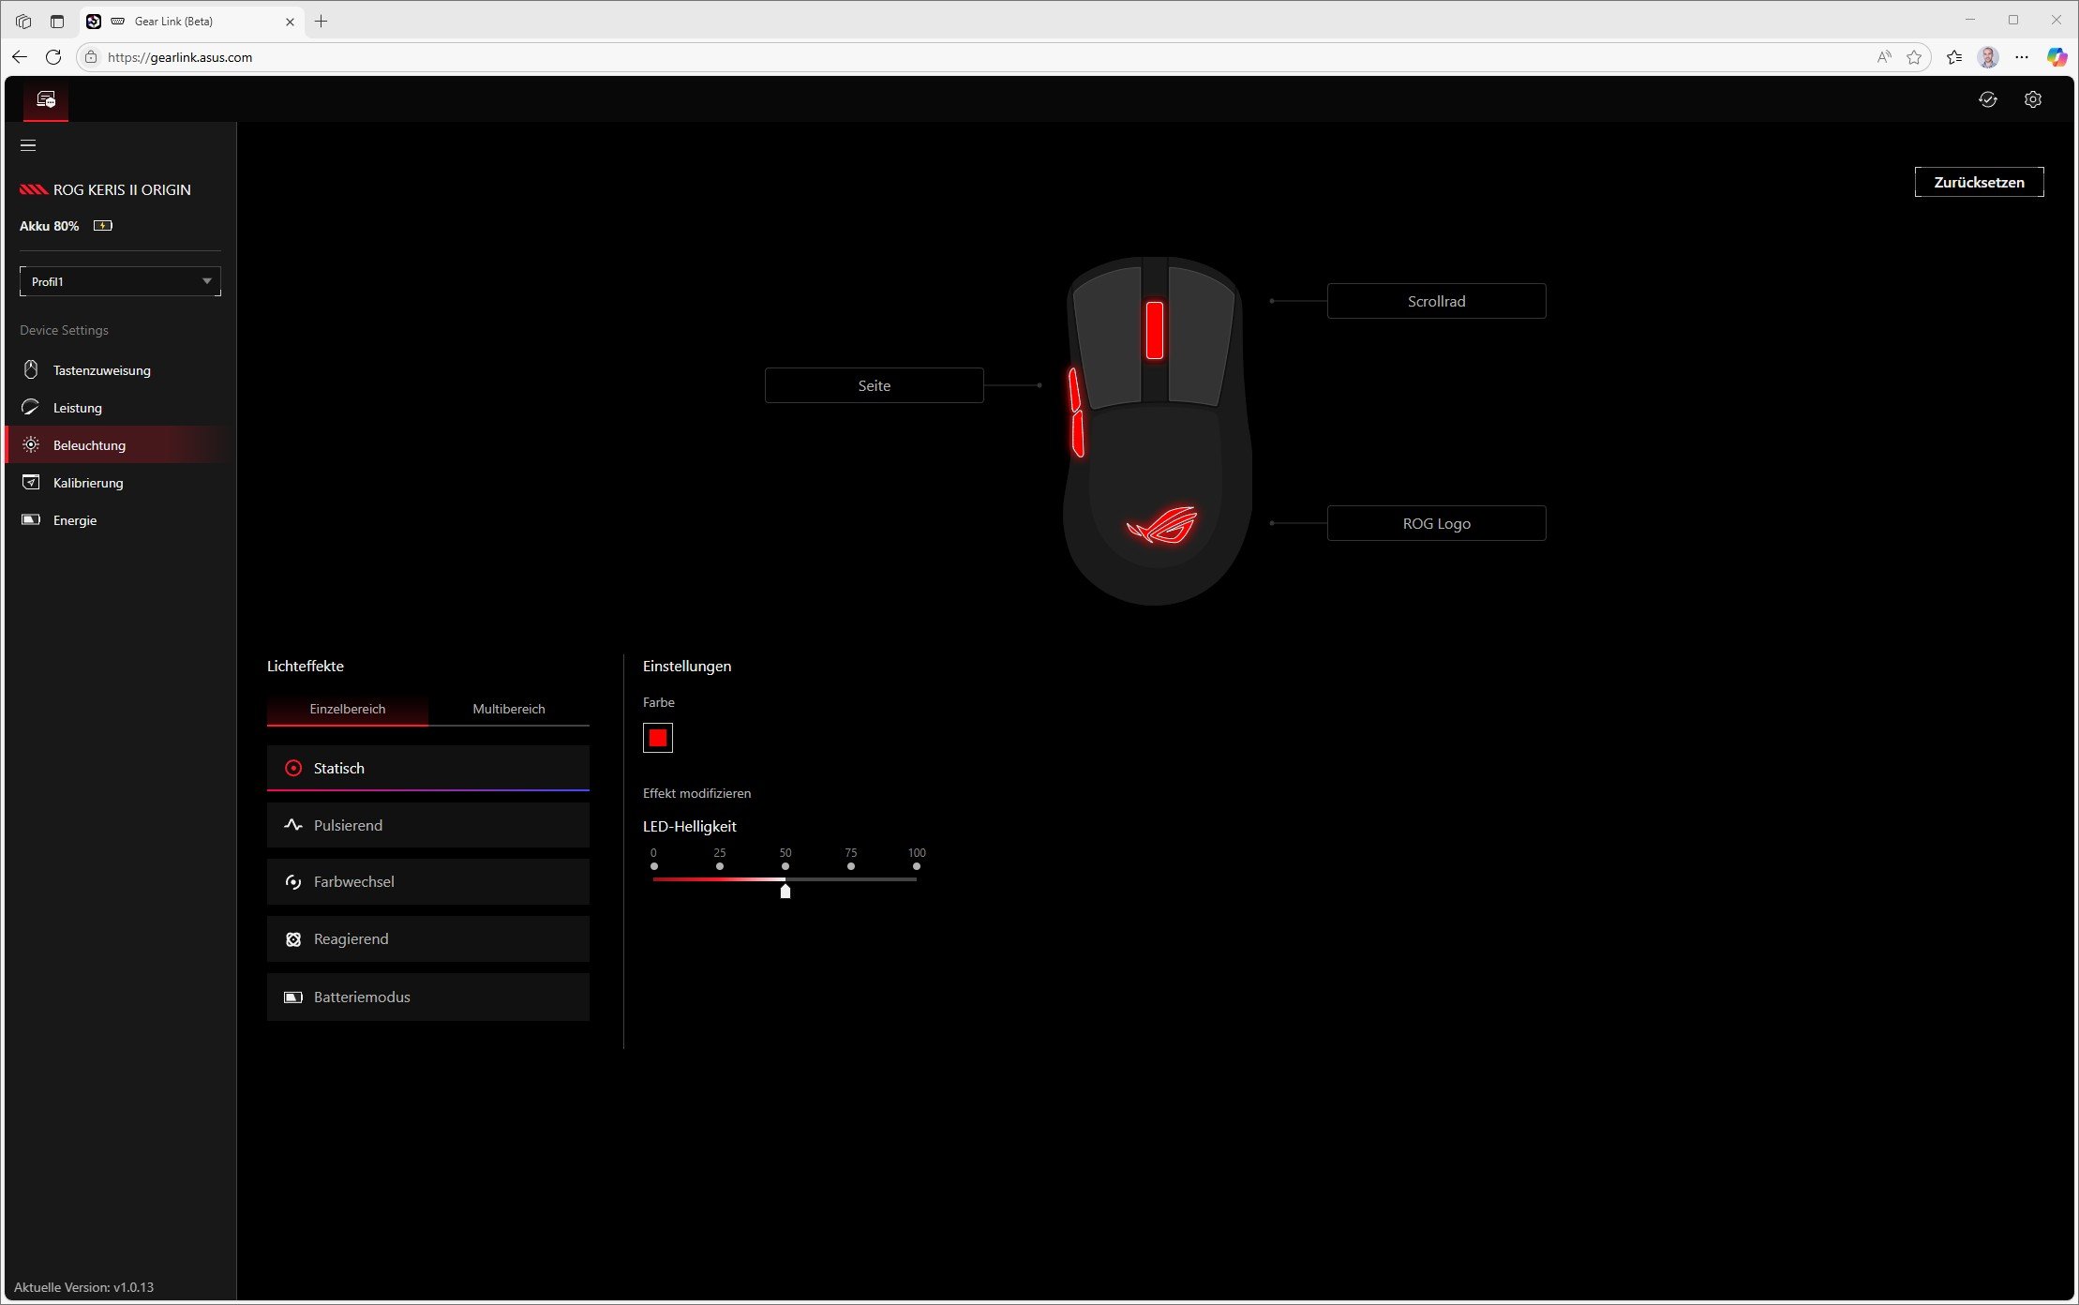The height and width of the screenshot is (1305, 2079).
Task: Open the settings gear in the app header
Action: coord(2032,99)
